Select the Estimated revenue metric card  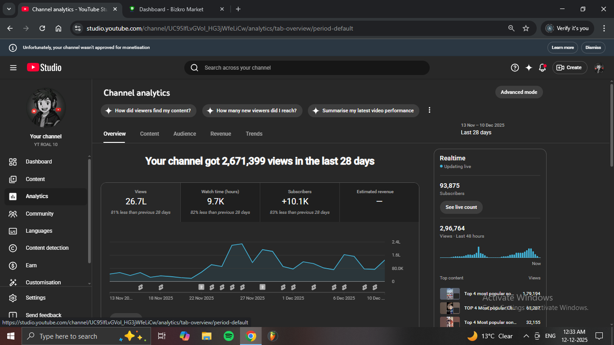coord(379,202)
